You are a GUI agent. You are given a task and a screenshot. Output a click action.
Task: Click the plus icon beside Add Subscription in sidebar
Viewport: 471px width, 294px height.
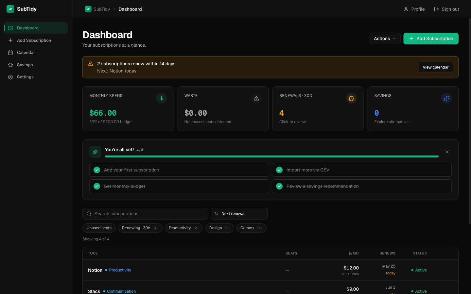10,40
